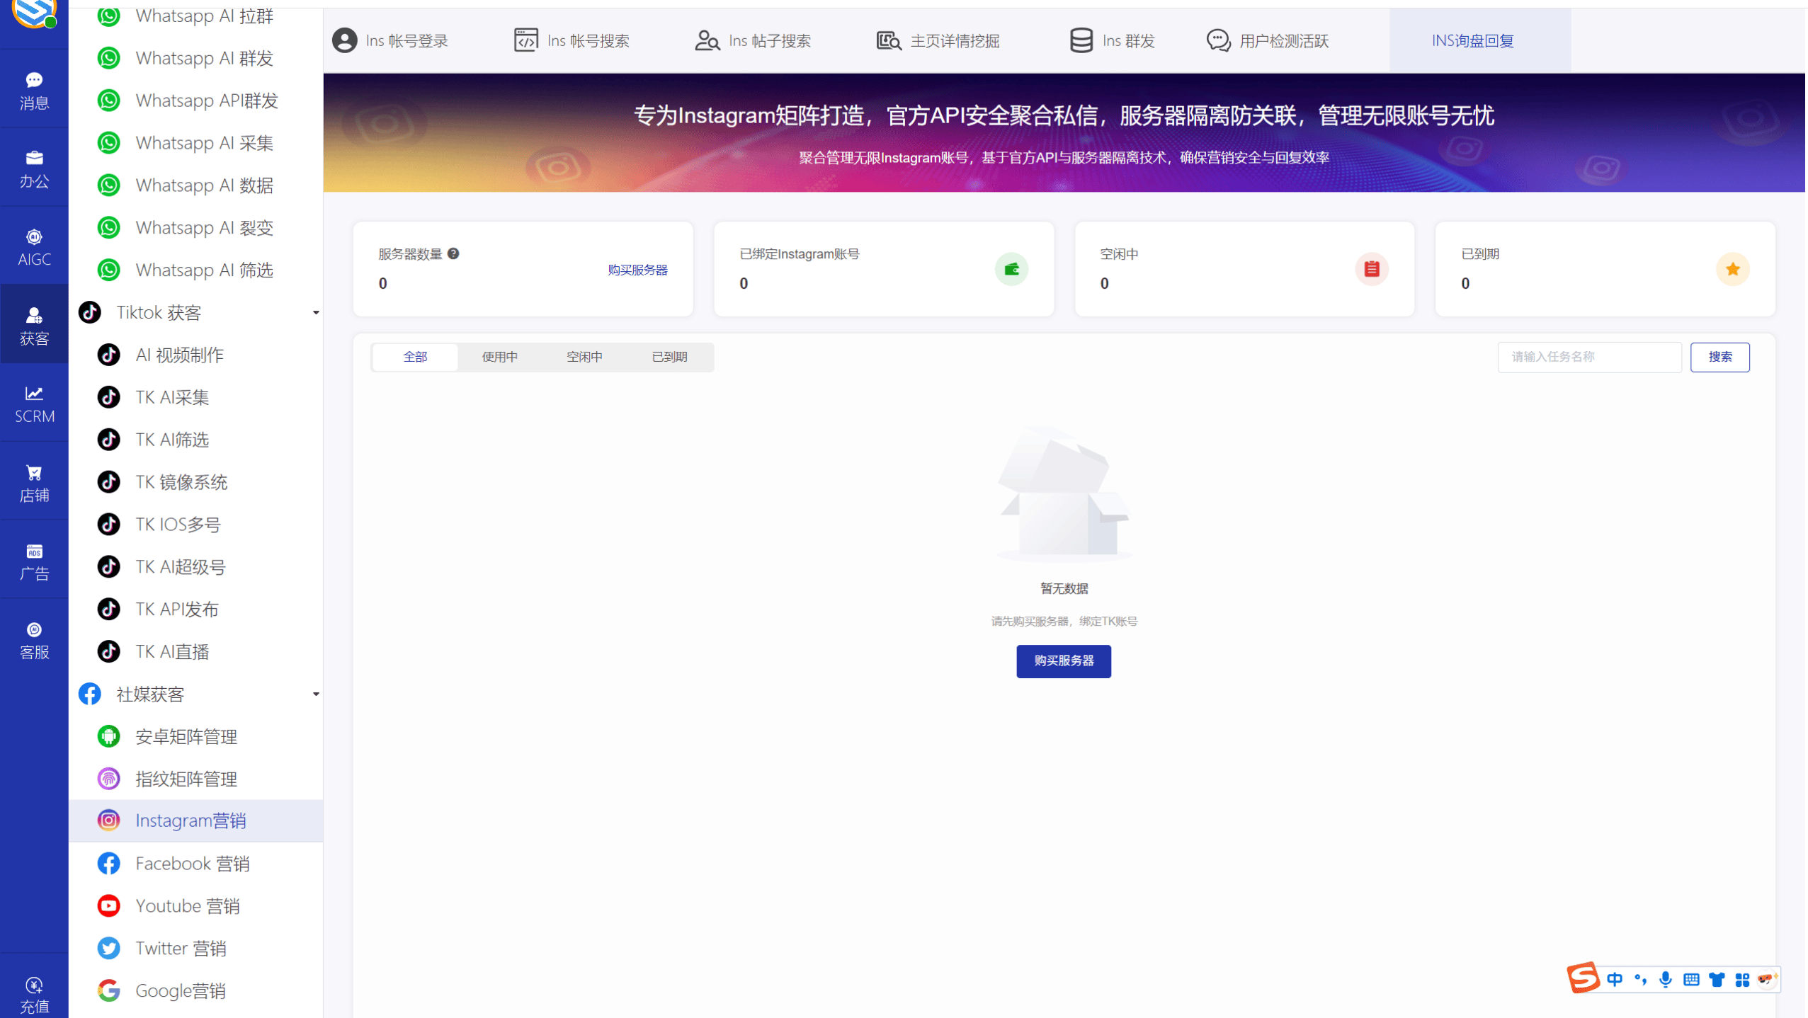Click the 购买服务器 purchase button
The width and height of the screenshot is (1808, 1018).
coord(1063,661)
